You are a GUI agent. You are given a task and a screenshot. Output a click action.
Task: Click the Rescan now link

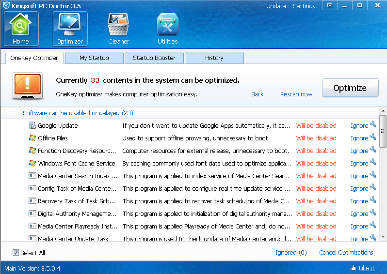pos(296,94)
